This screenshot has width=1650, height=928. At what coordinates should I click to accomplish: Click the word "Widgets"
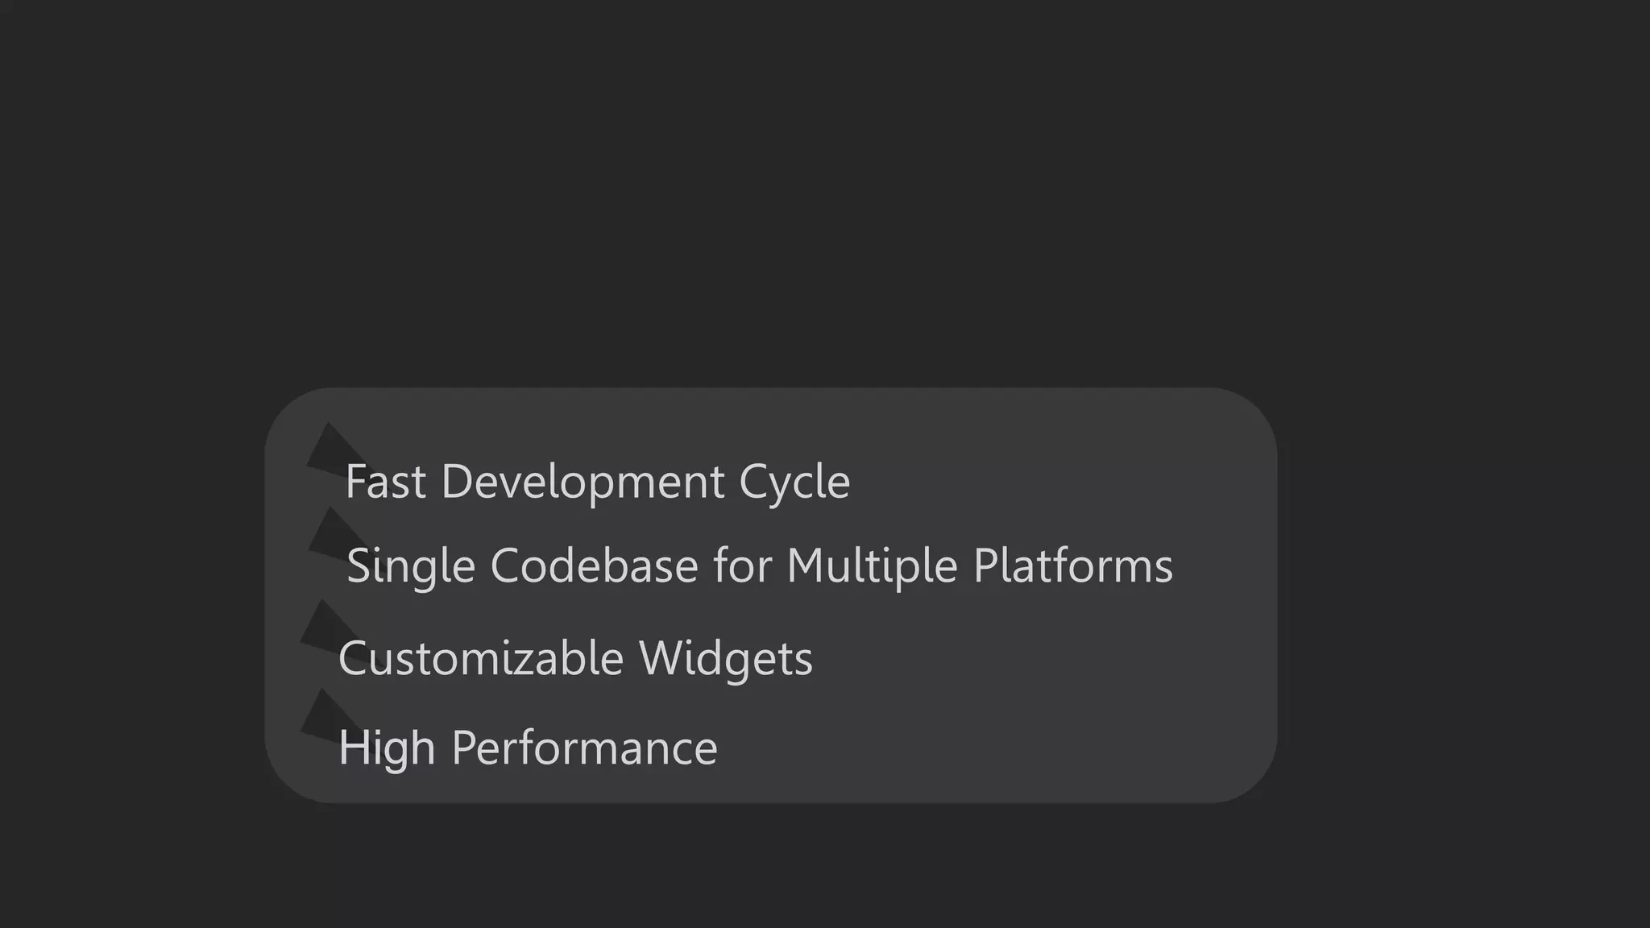(x=726, y=658)
